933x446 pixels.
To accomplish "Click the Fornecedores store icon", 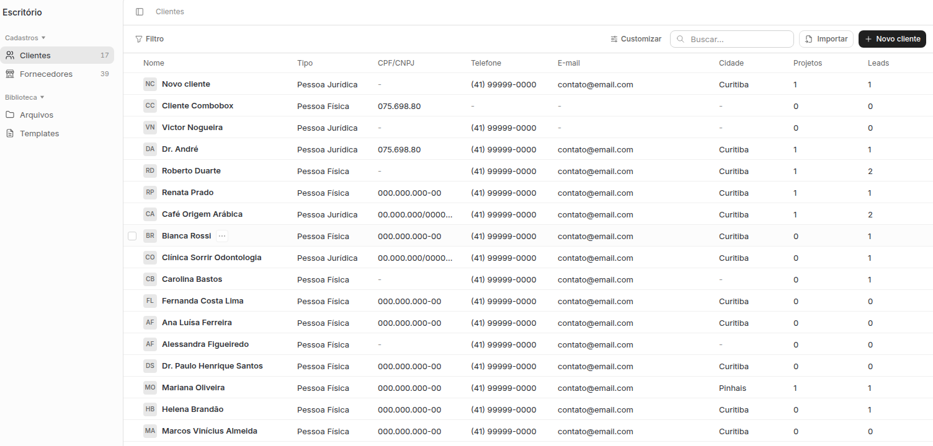I will point(10,74).
